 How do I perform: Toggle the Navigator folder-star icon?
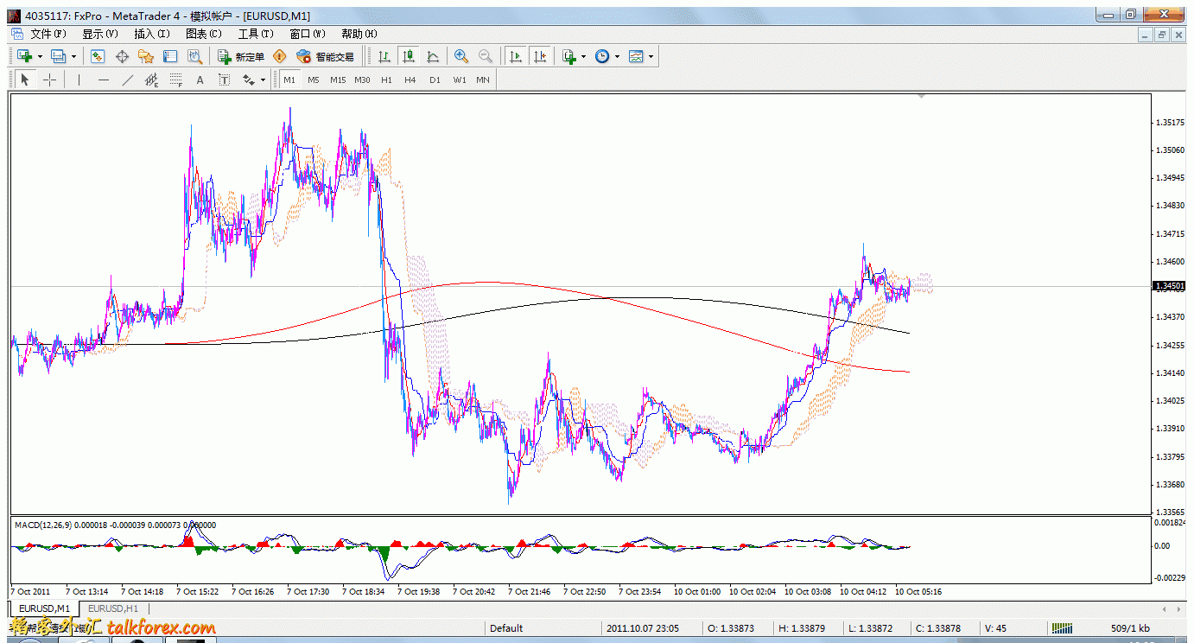tap(146, 56)
